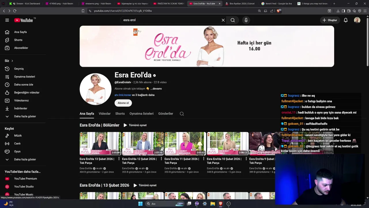Go back in browser history

tap(4, 11)
